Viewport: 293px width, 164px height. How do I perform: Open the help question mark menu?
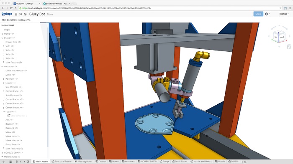click(x=267, y=14)
